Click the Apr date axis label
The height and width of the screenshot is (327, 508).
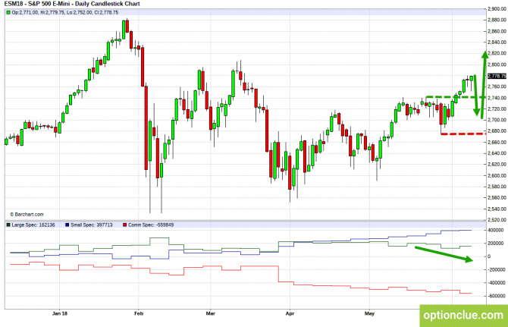tap(290, 313)
